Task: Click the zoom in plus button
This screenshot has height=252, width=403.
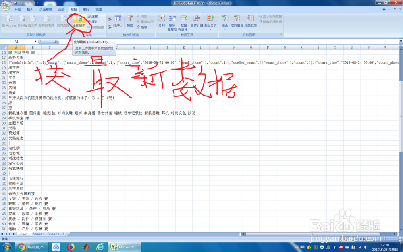Action: (399, 239)
